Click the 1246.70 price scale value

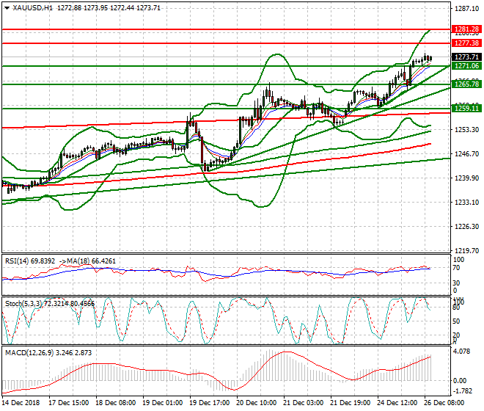click(x=467, y=154)
